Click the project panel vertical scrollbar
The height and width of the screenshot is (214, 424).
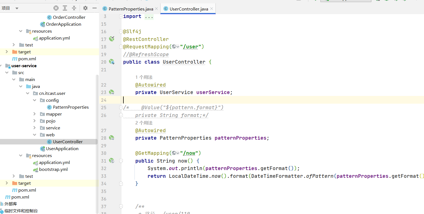tap(97, 144)
